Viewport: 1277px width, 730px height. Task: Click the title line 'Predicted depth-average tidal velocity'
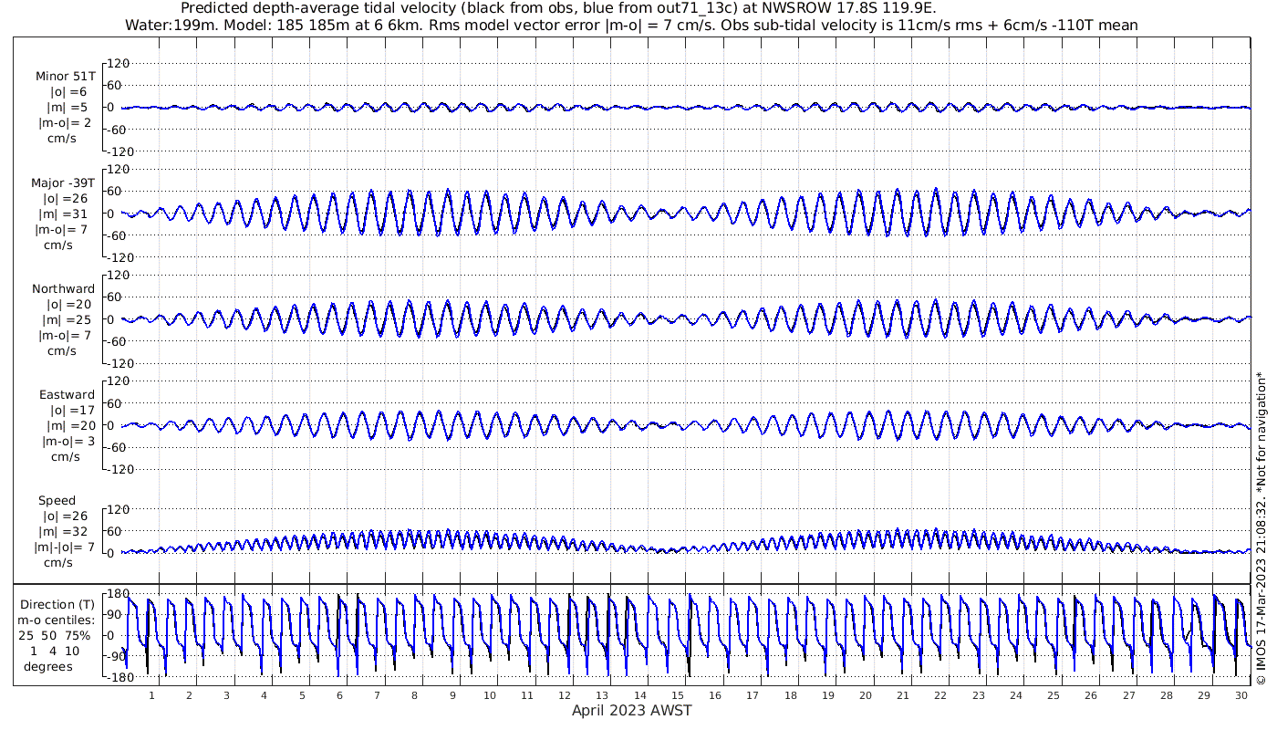point(558,8)
